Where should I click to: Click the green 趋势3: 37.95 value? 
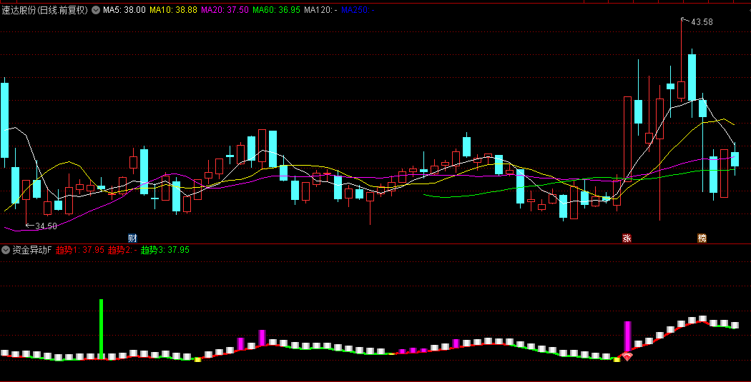coord(165,249)
